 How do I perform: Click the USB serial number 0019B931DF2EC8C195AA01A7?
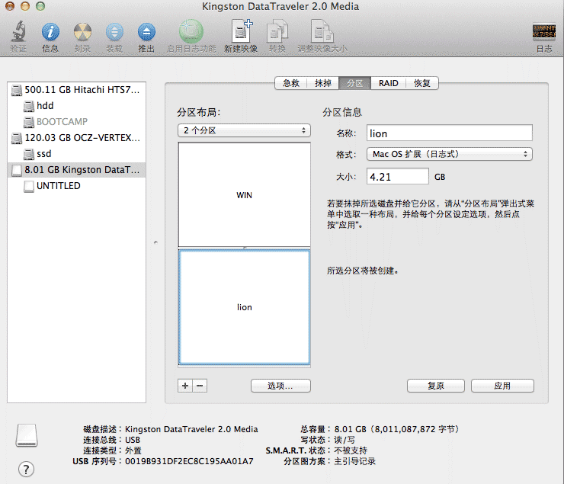click(189, 461)
